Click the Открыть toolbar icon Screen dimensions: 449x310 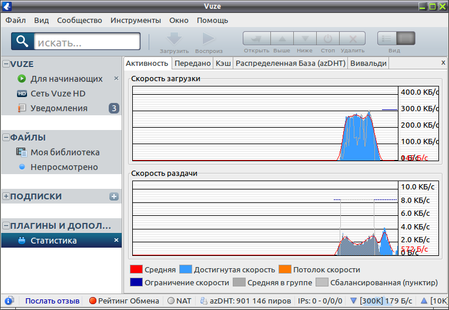tap(257, 38)
